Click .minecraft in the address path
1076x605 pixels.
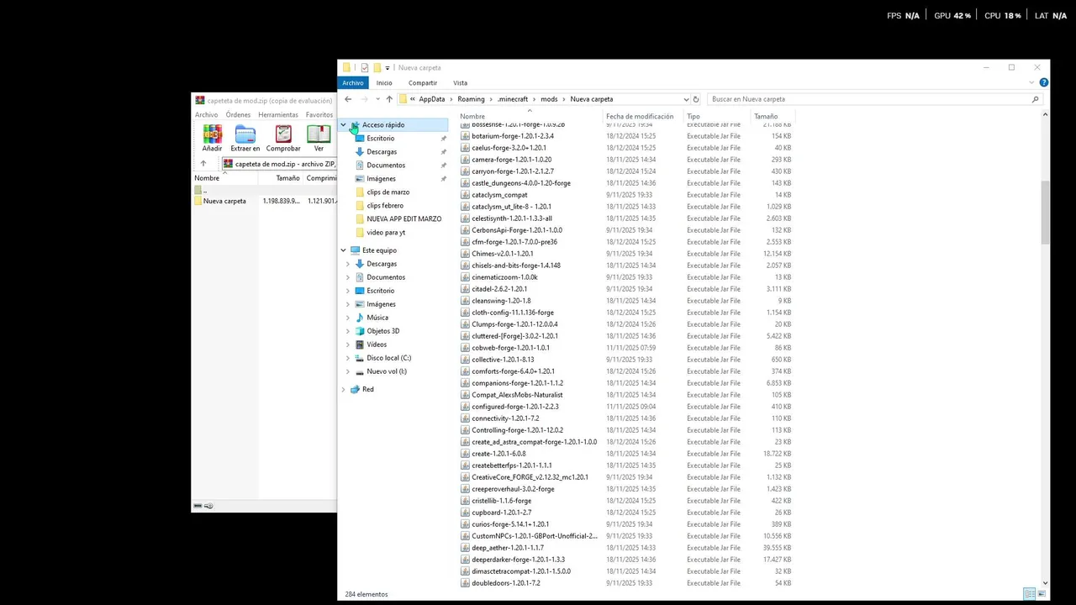tap(513, 99)
